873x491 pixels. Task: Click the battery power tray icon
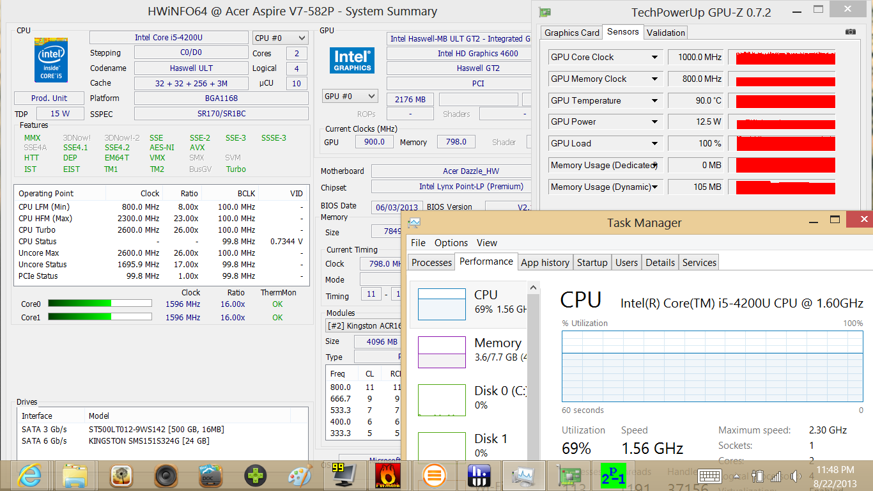point(758,476)
